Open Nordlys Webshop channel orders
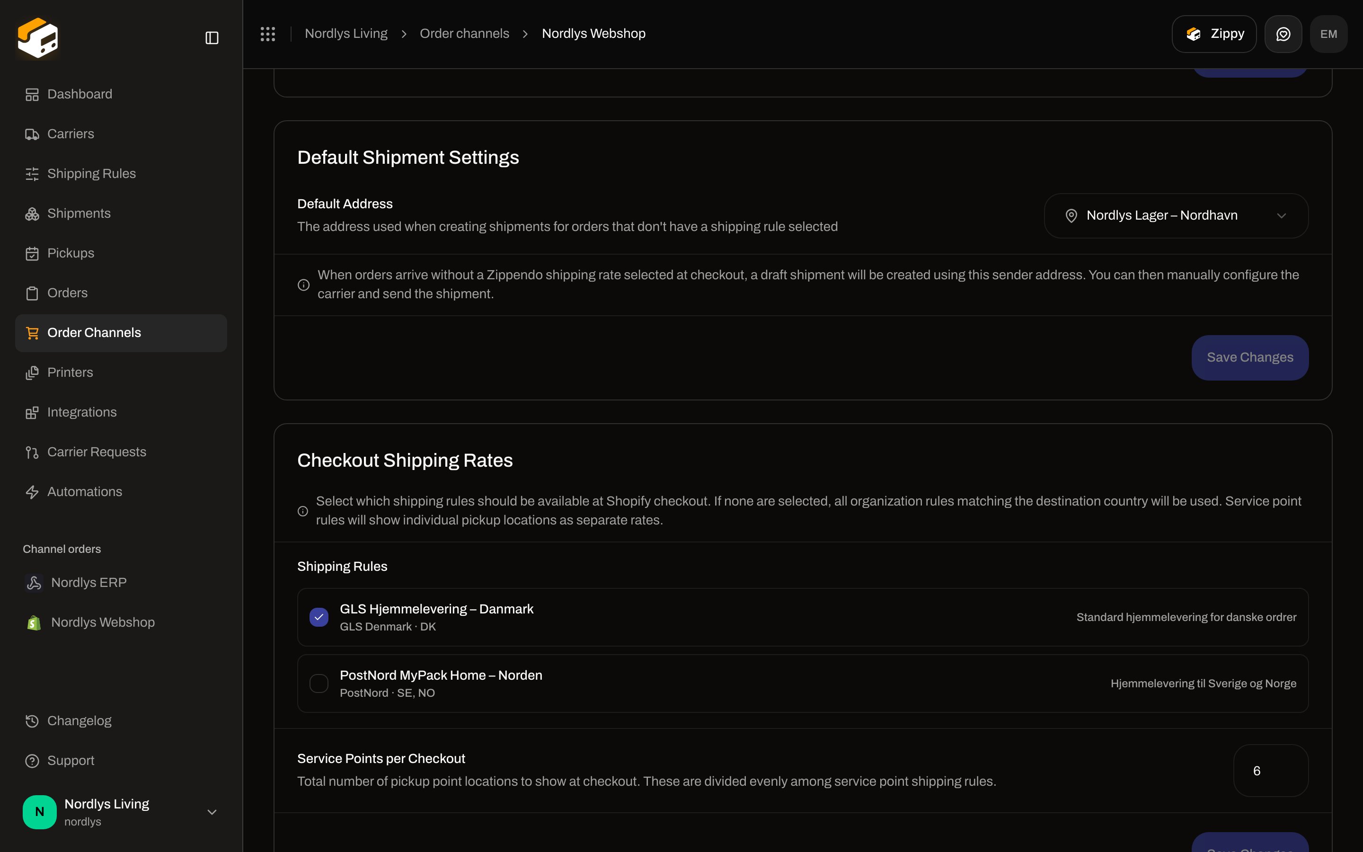The width and height of the screenshot is (1363, 852). click(121, 622)
